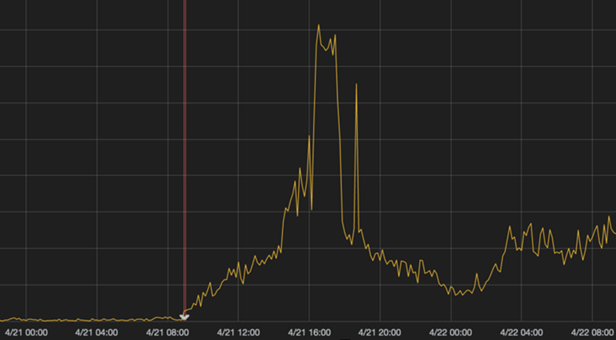Click the 4/21 04:00 time axis label
This screenshot has width=616, height=340.
click(96, 333)
